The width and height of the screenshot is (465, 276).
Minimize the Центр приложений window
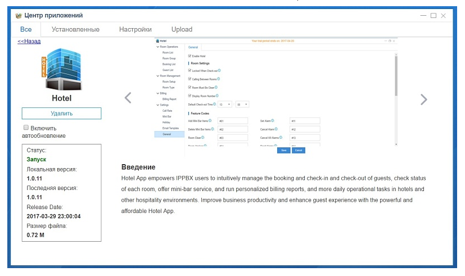[x=423, y=15]
